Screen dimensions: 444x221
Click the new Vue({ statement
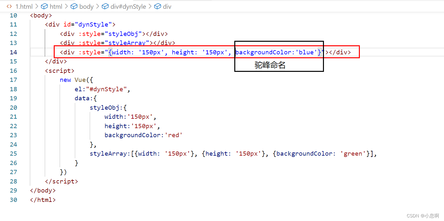click(76, 80)
